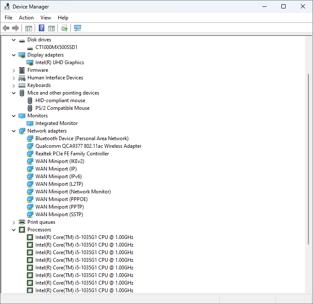This screenshot has width=313, height=304.
Task: Click the Forward arrow toolbar icon
Action: coord(16,28)
